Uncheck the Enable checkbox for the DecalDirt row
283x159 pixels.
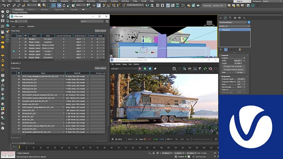(19, 39)
